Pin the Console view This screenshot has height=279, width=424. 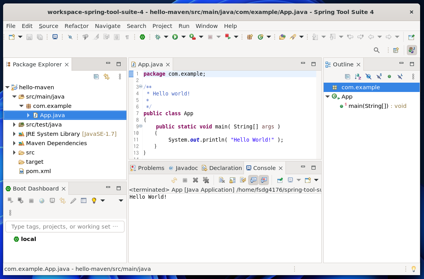click(279, 180)
